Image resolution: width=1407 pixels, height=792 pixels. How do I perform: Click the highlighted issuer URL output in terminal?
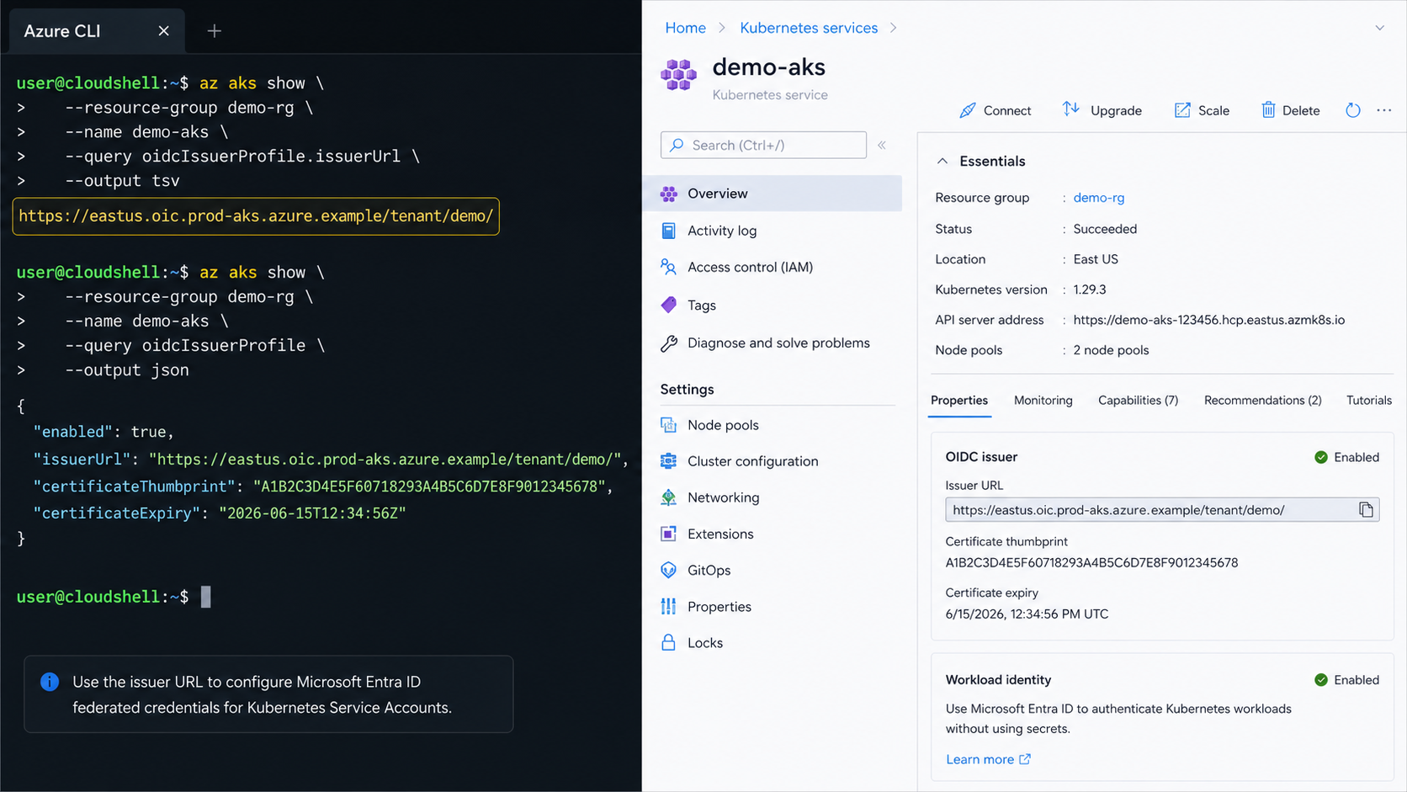(256, 216)
